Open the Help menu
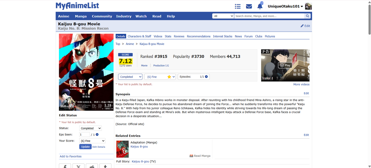Image resolution: width=371 pixels, height=168 pixels. (x=171, y=16)
